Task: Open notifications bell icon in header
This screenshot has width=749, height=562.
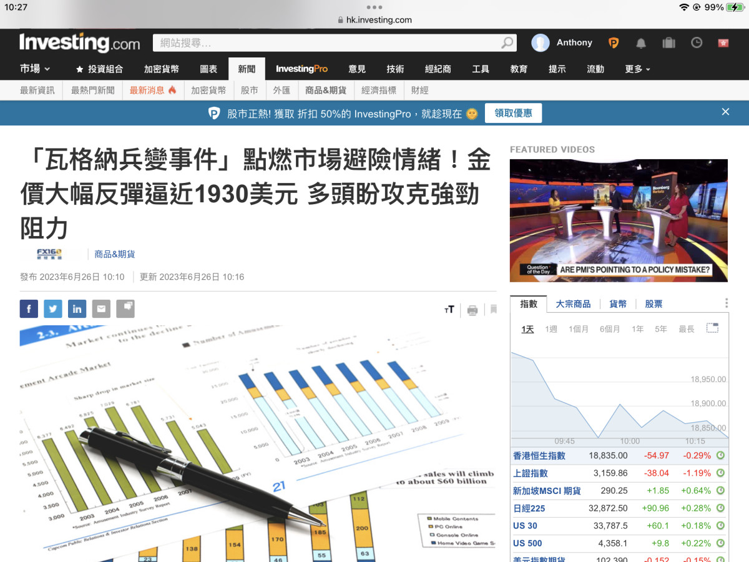Action: [641, 43]
